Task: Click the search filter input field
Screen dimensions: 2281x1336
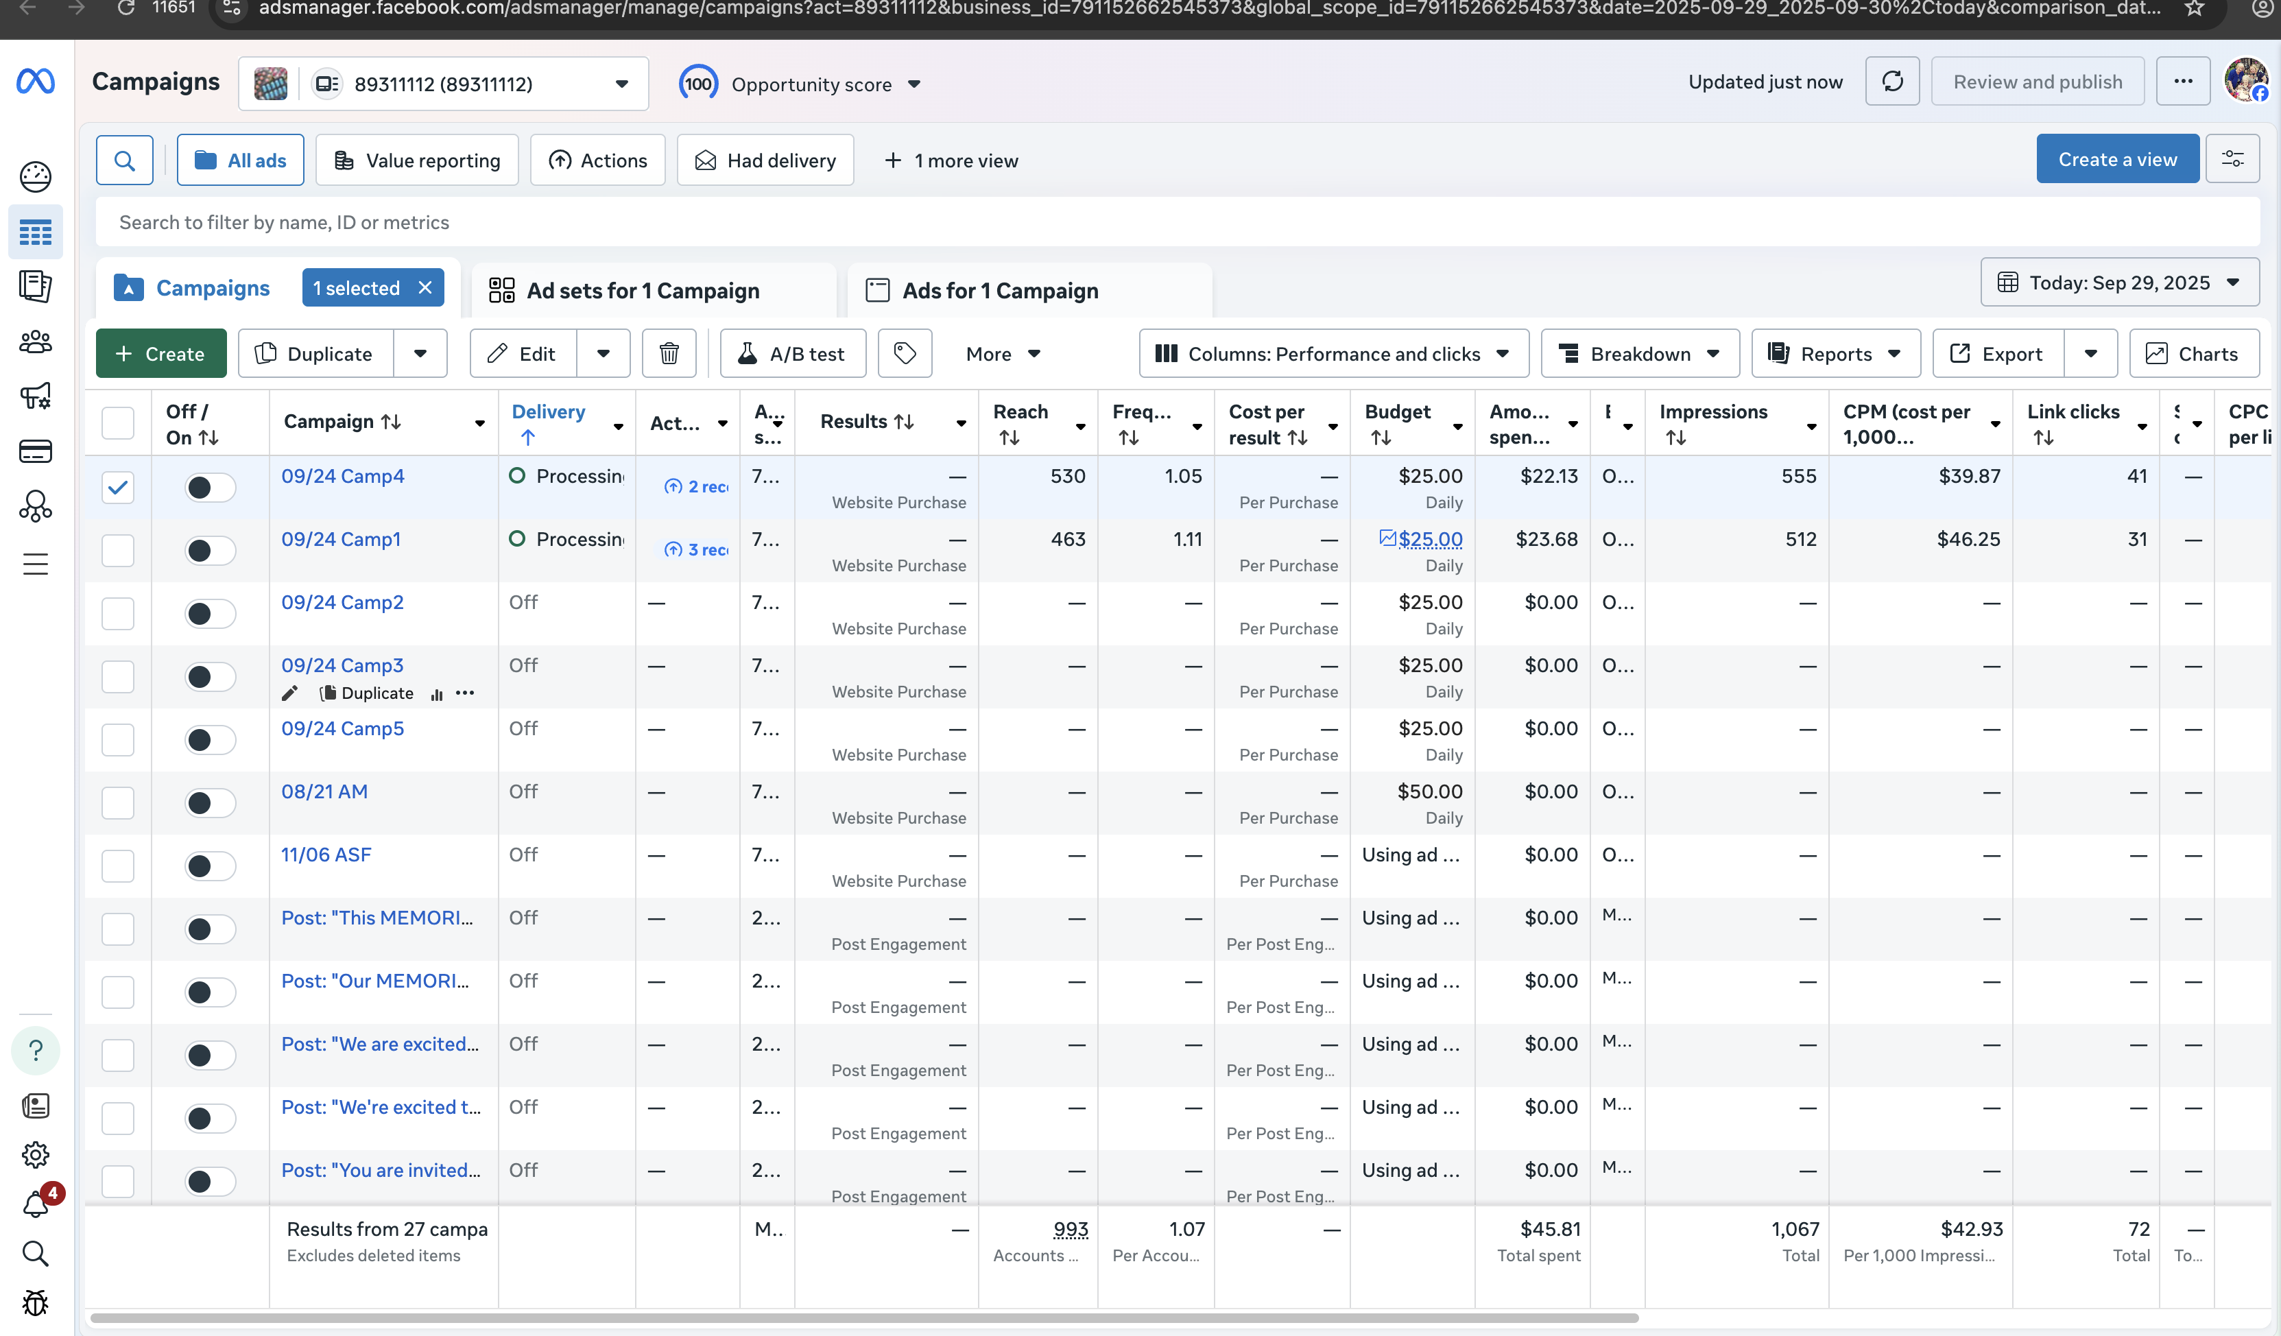Action: [1177, 223]
